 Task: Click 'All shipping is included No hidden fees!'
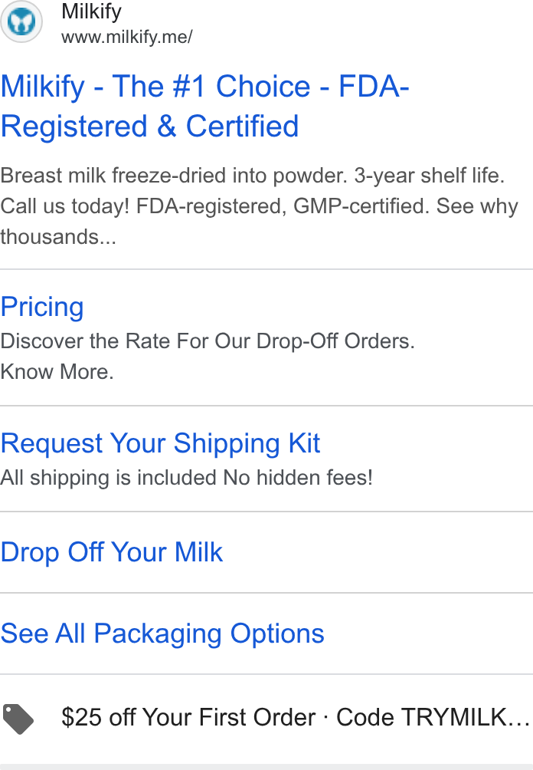coord(186,477)
